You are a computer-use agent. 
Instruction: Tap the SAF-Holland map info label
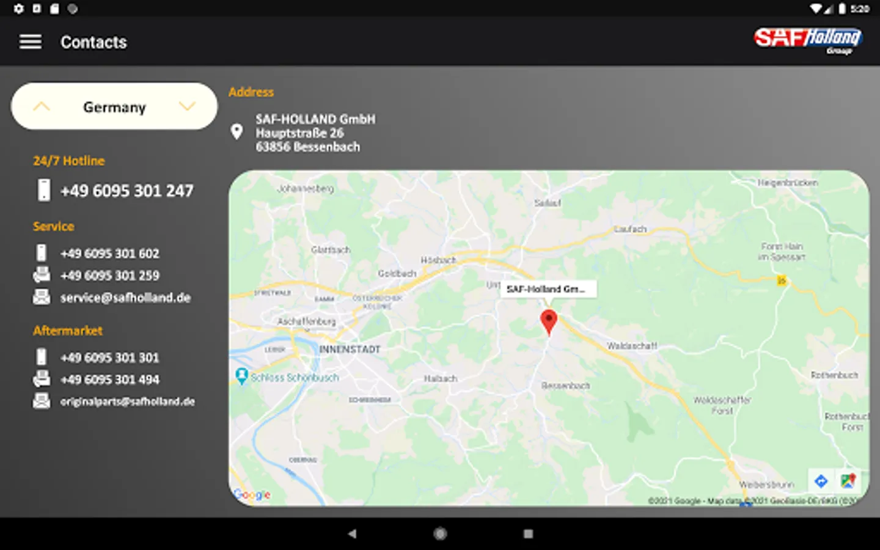(548, 289)
